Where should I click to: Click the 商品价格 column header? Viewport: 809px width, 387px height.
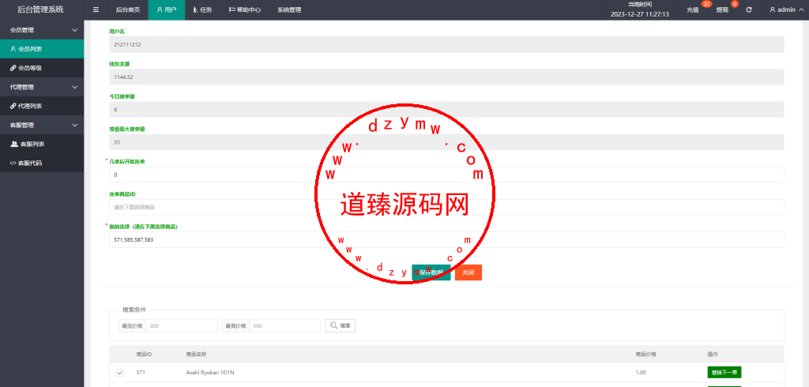click(x=645, y=355)
